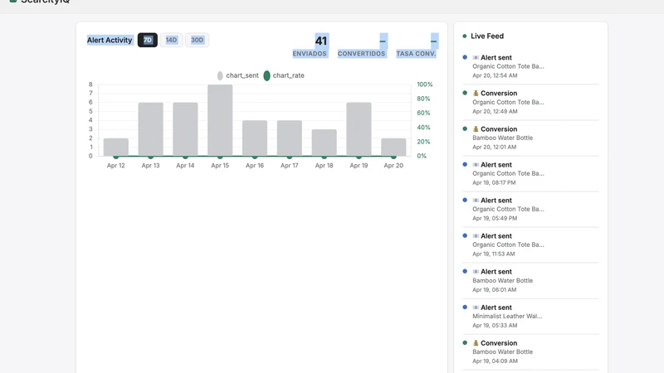Click the Apr 18 bar in chart
Image resolution: width=664 pixels, height=373 pixels.
point(324,143)
